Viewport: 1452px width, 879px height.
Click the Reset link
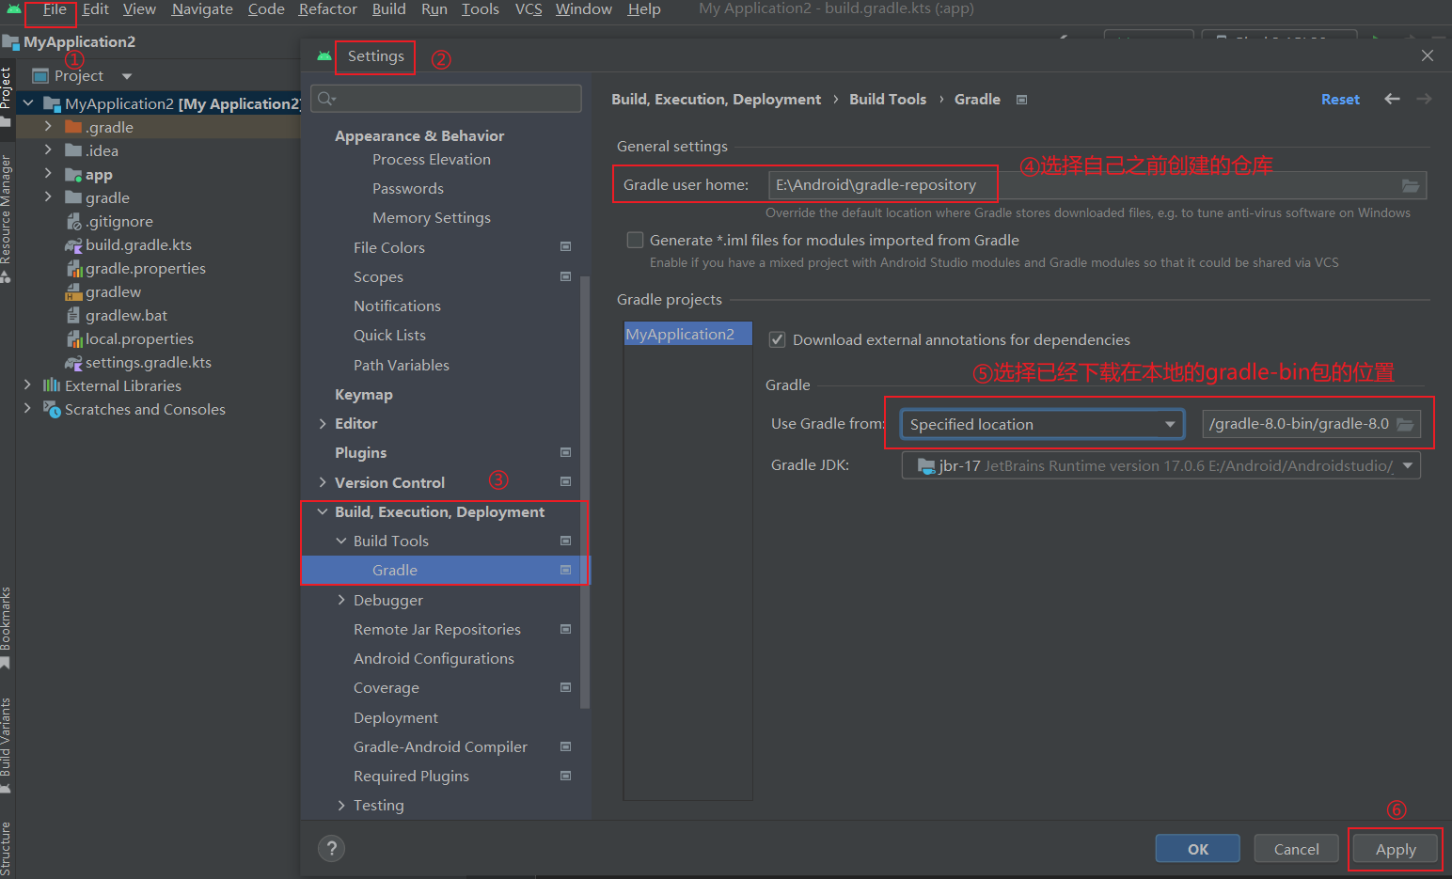tap(1340, 100)
